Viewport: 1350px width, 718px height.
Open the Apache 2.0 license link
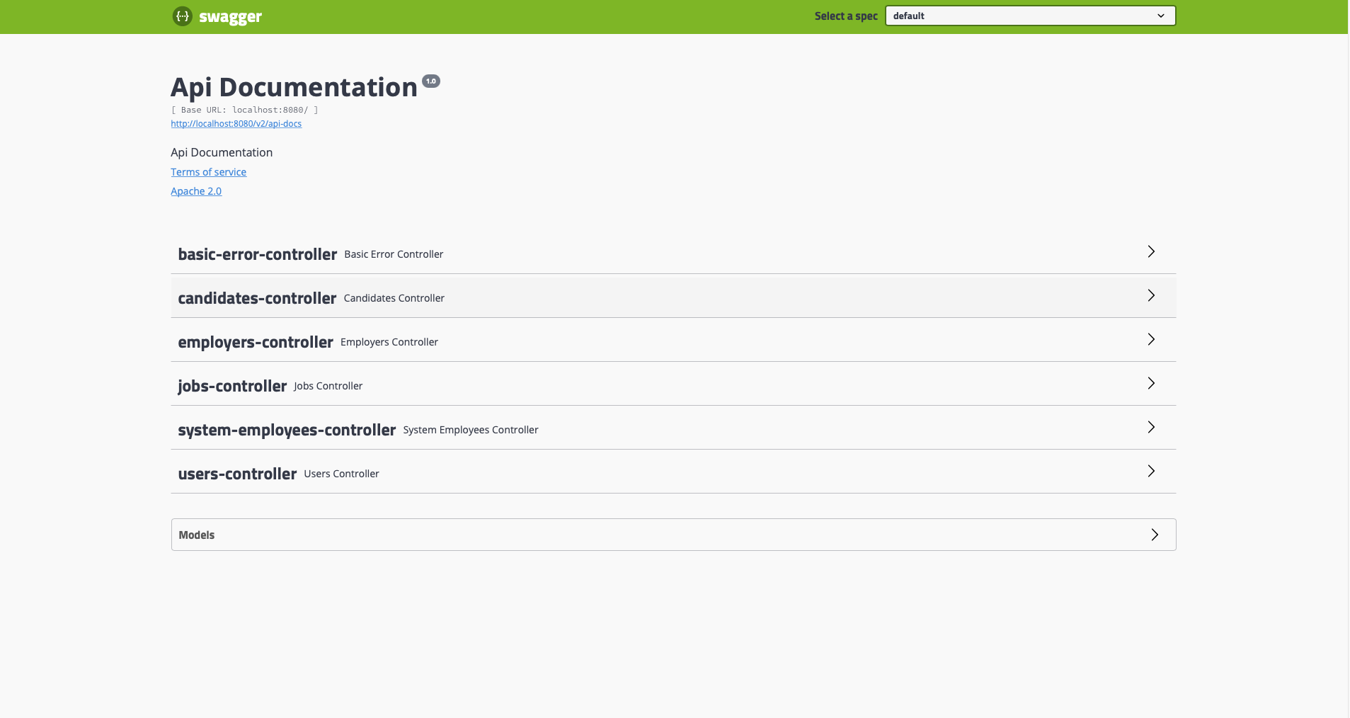(x=196, y=191)
